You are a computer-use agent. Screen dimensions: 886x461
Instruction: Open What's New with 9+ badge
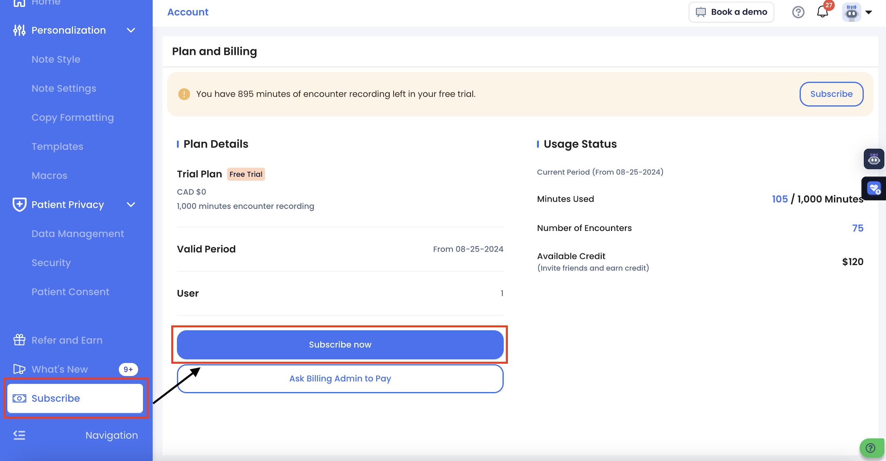coord(59,369)
